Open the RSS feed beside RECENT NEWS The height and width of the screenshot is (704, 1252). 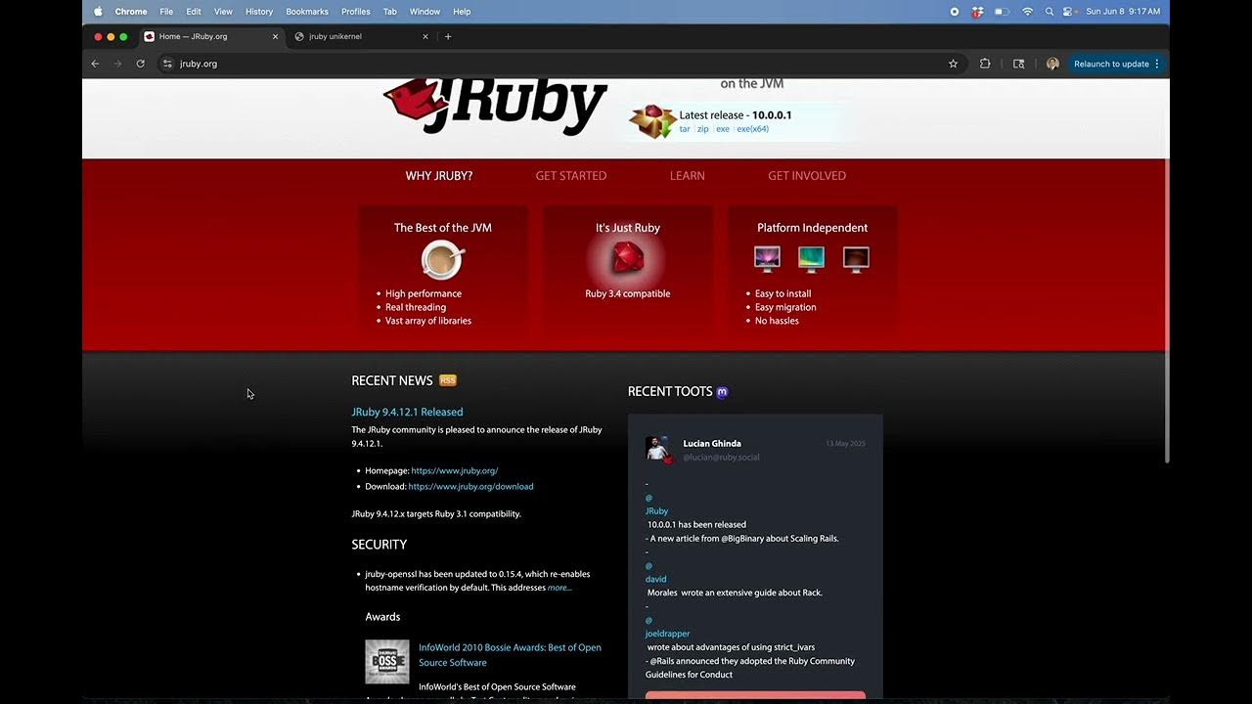pos(448,380)
